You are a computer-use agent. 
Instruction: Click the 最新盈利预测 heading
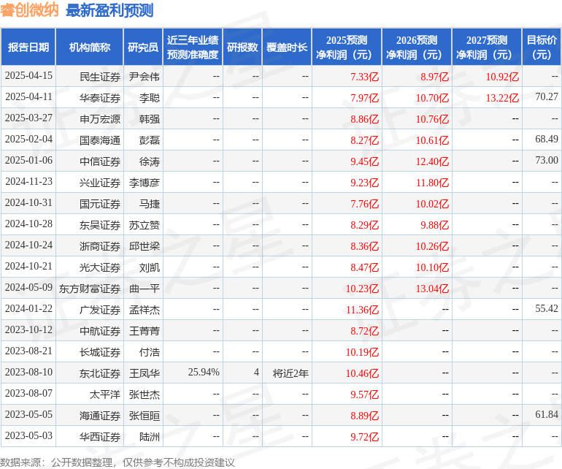(x=109, y=10)
